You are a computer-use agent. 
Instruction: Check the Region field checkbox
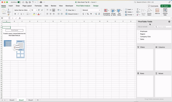coord(139,34)
